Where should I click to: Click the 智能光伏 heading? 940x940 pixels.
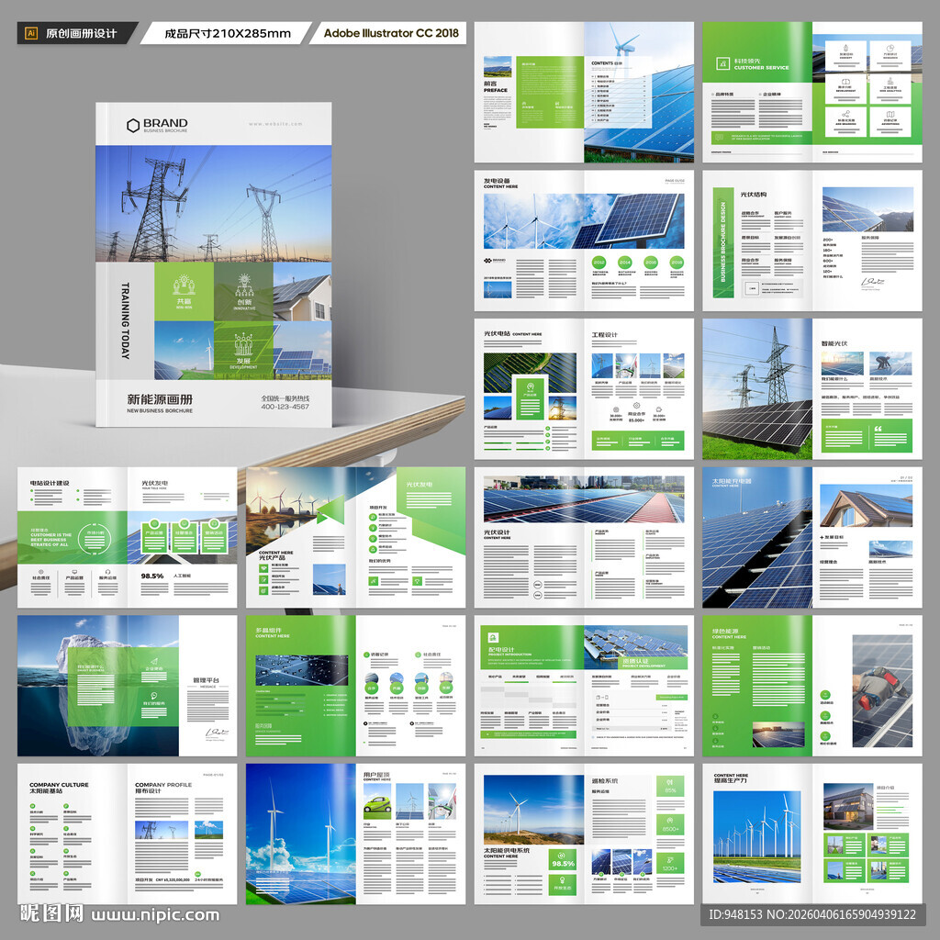pos(834,343)
